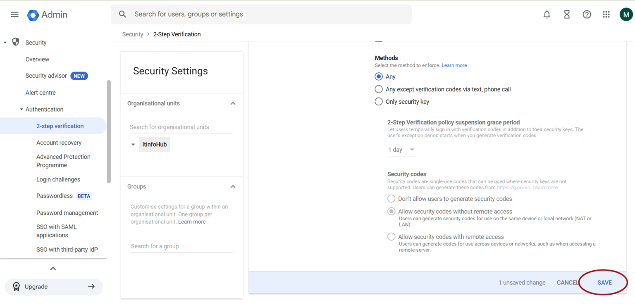Save the unsaved change

(x=604, y=282)
